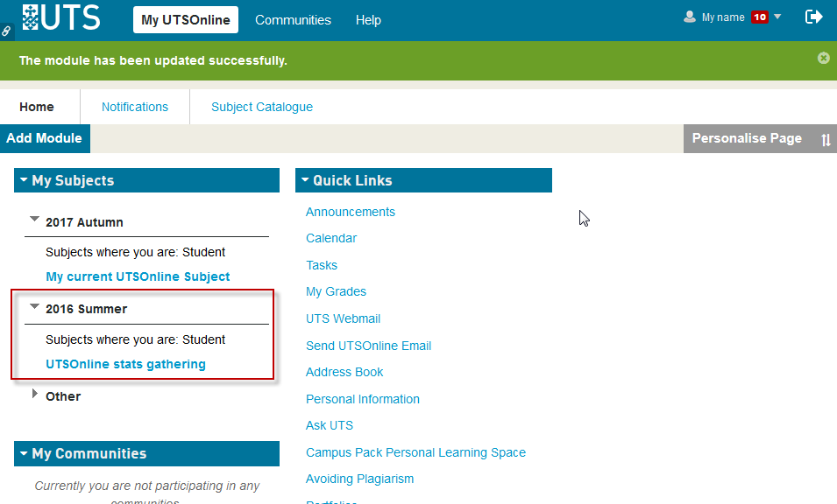Collapse the 2017 Autumn term group

click(34, 220)
